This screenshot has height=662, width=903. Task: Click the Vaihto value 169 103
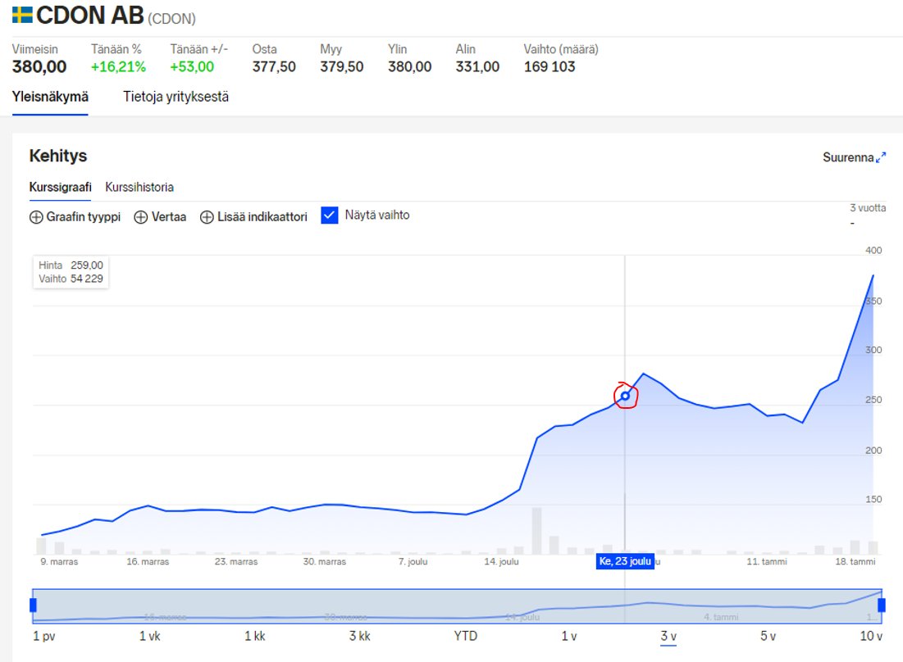(x=550, y=66)
